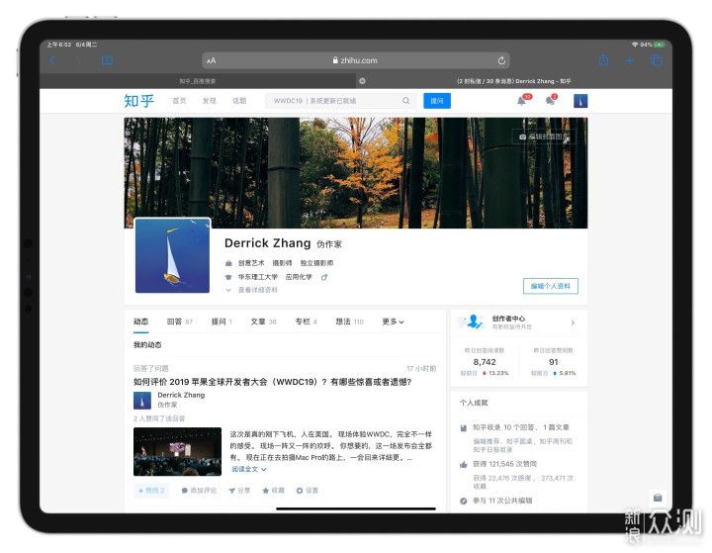Select the Derrick Zhang - 知乎 tab
Screen dimensions: 712x553
coord(513,81)
